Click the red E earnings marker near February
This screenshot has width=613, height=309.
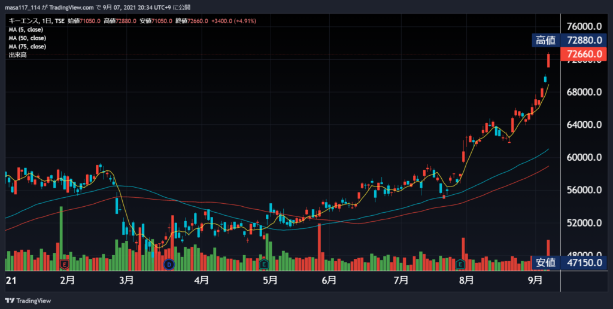pos(65,264)
